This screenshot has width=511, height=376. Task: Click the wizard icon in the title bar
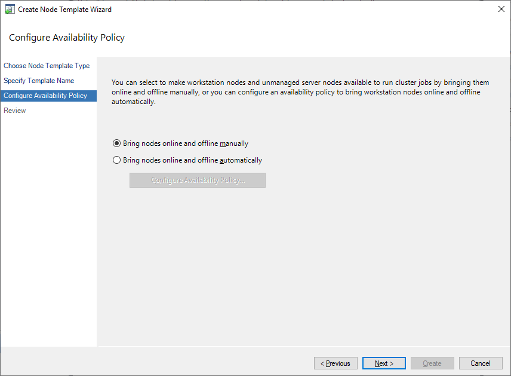tap(9, 9)
